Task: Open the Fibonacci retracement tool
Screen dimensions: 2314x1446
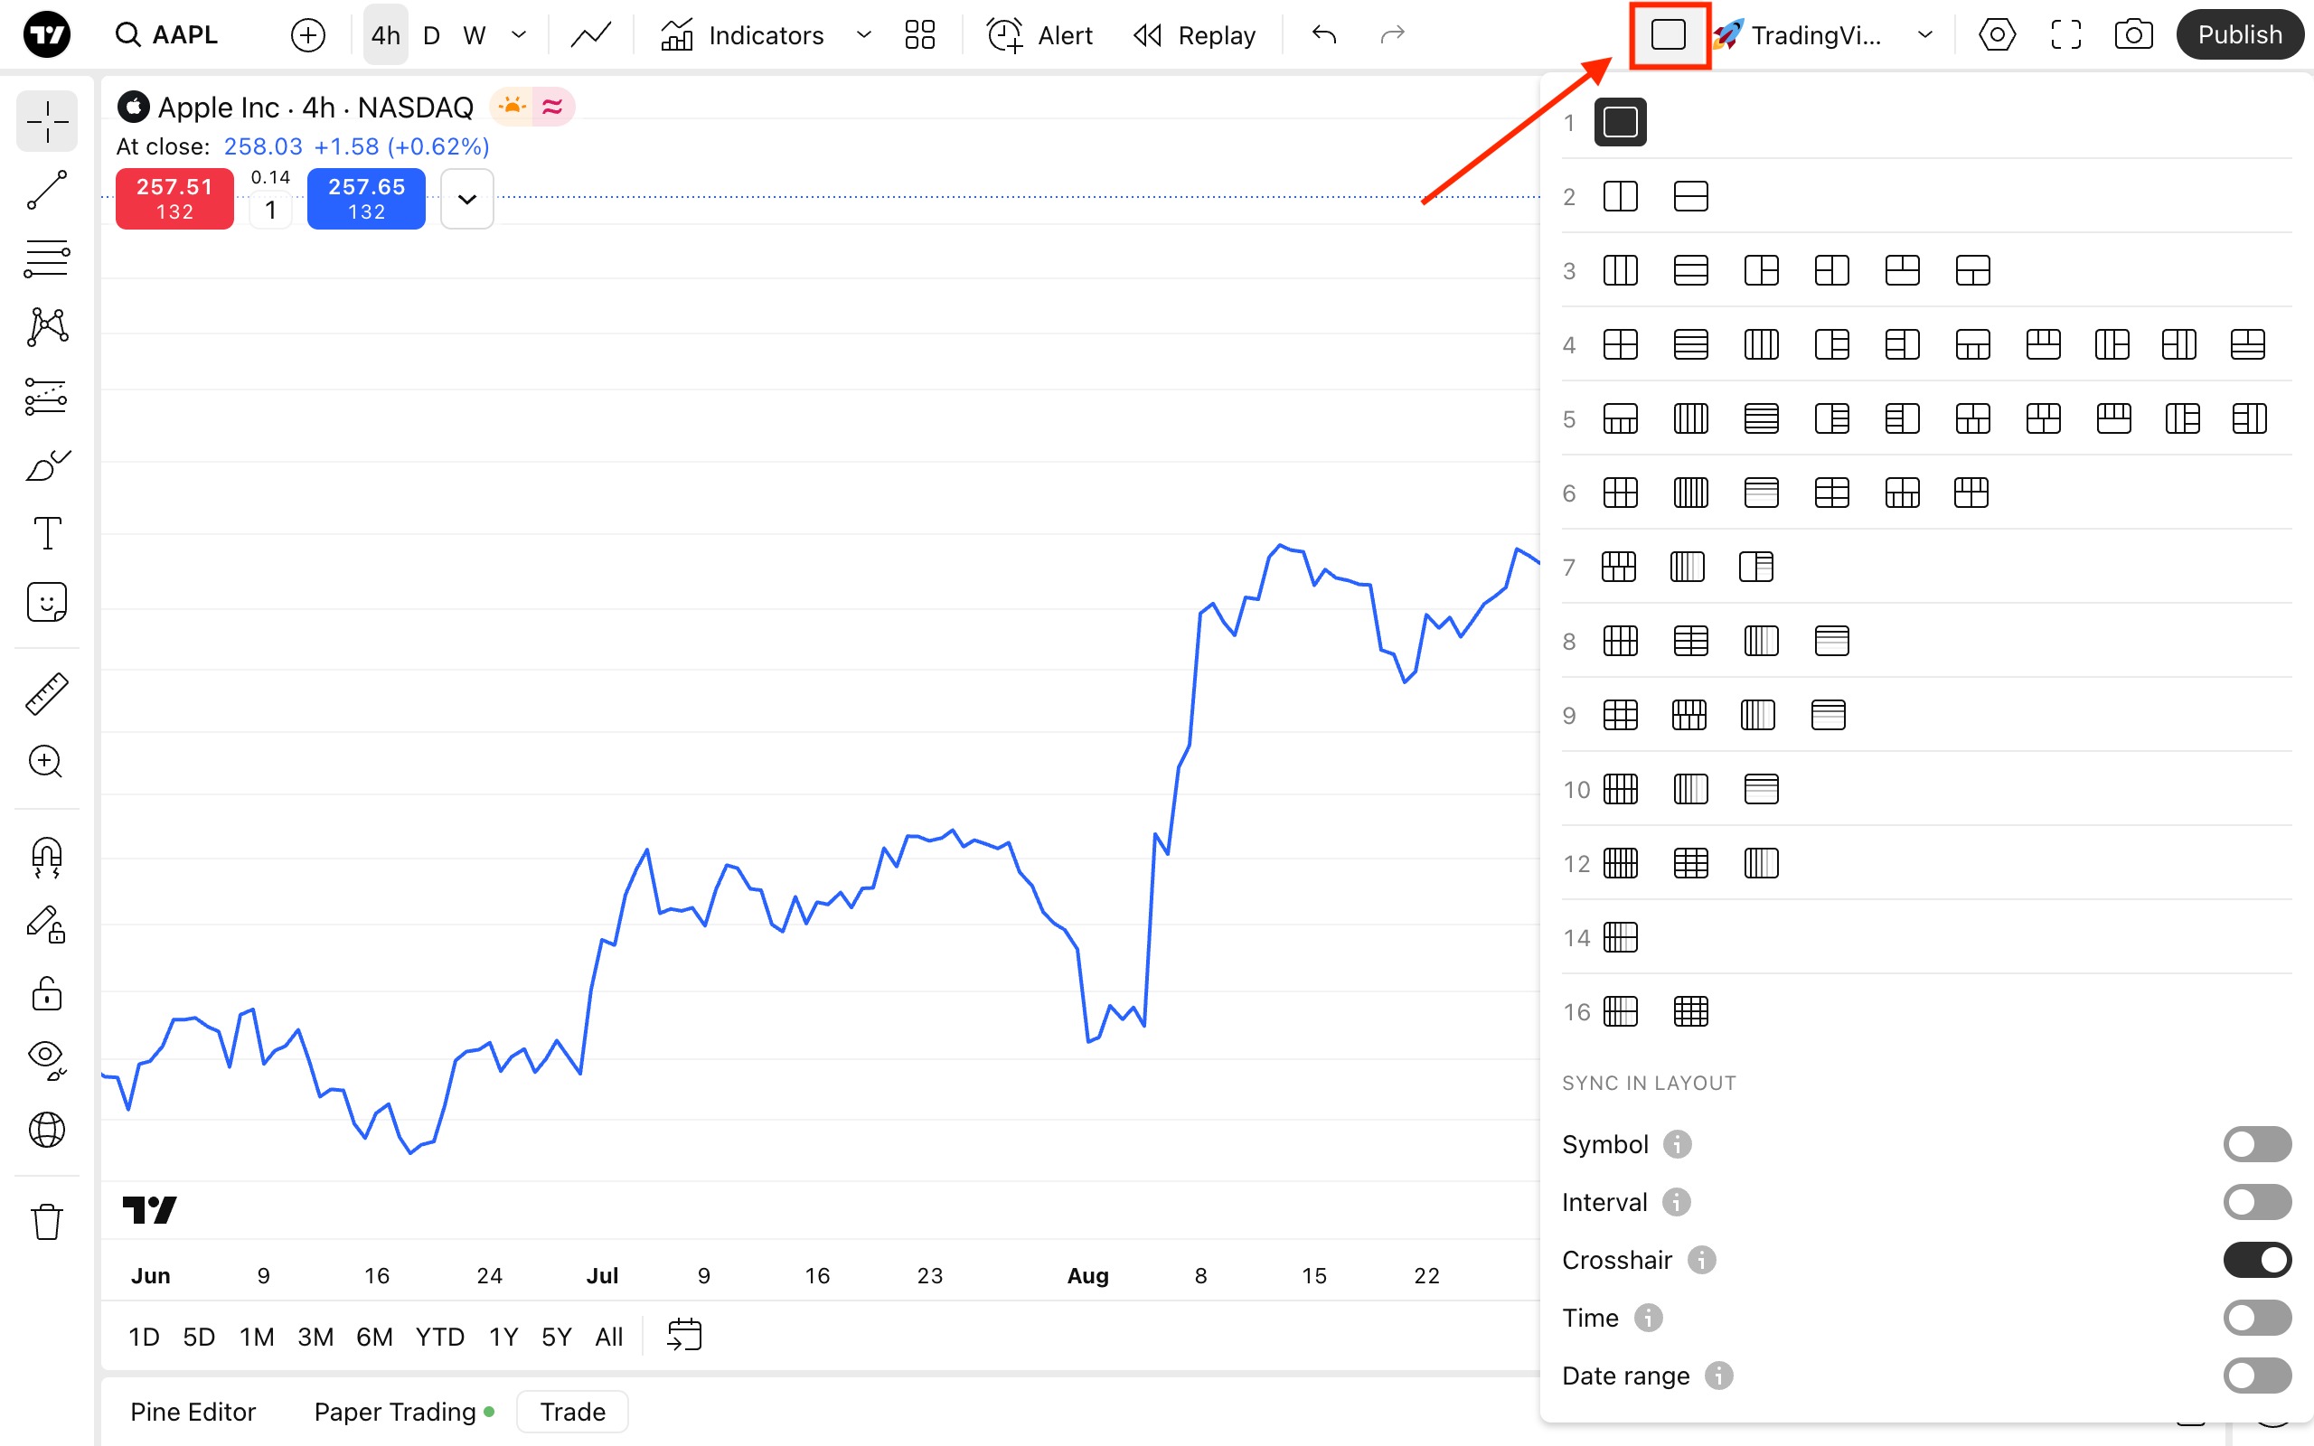Action: pos(46,258)
